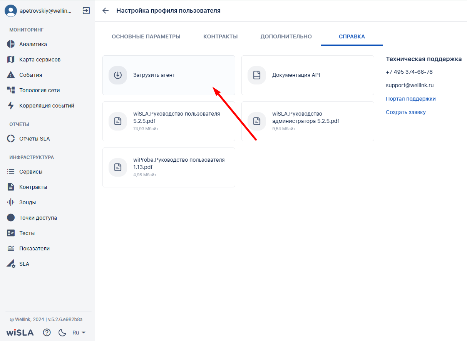Click the Контракты document icon
467x341 pixels.
(11, 187)
